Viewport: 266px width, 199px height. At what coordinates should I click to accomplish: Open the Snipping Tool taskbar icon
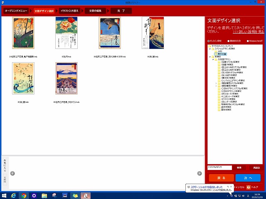tap(54, 196)
